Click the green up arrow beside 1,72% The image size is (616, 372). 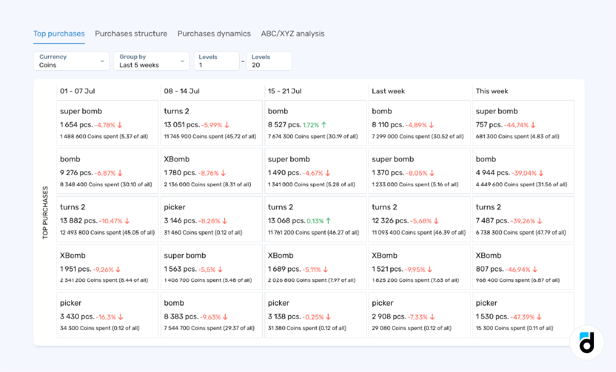(324, 125)
